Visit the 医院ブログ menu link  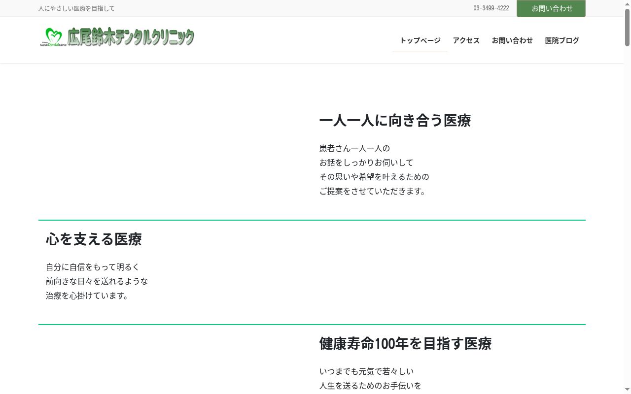[562, 40]
